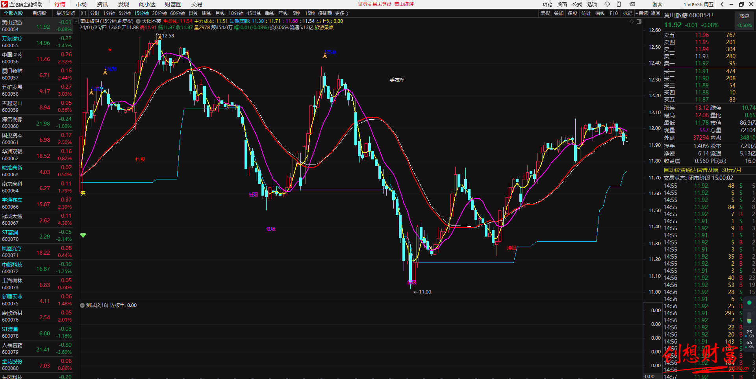The width and height of the screenshot is (756, 379).
Task: Toggle the sidebar panel icon above chart
Action: (83, 13)
